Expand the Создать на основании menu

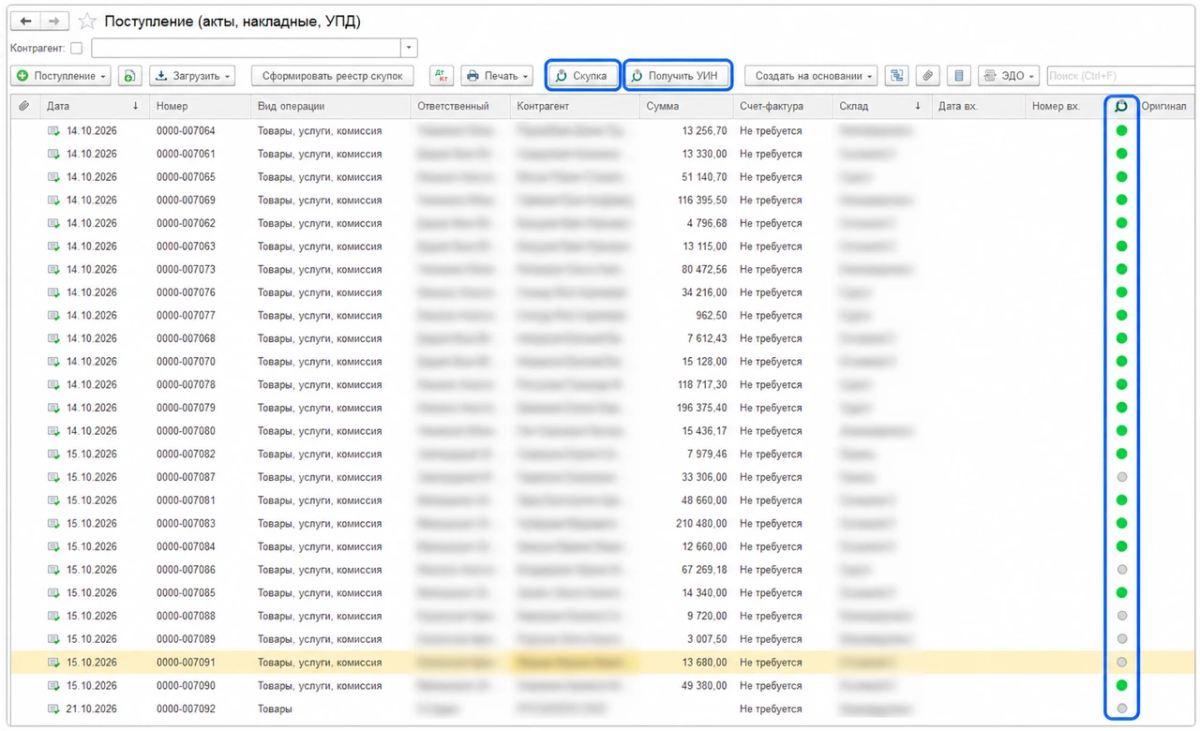pyautogui.click(x=812, y=76)
